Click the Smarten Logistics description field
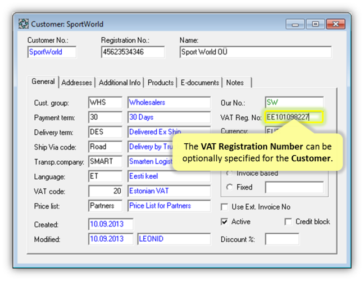364x281 pixels. pos(151,161)
